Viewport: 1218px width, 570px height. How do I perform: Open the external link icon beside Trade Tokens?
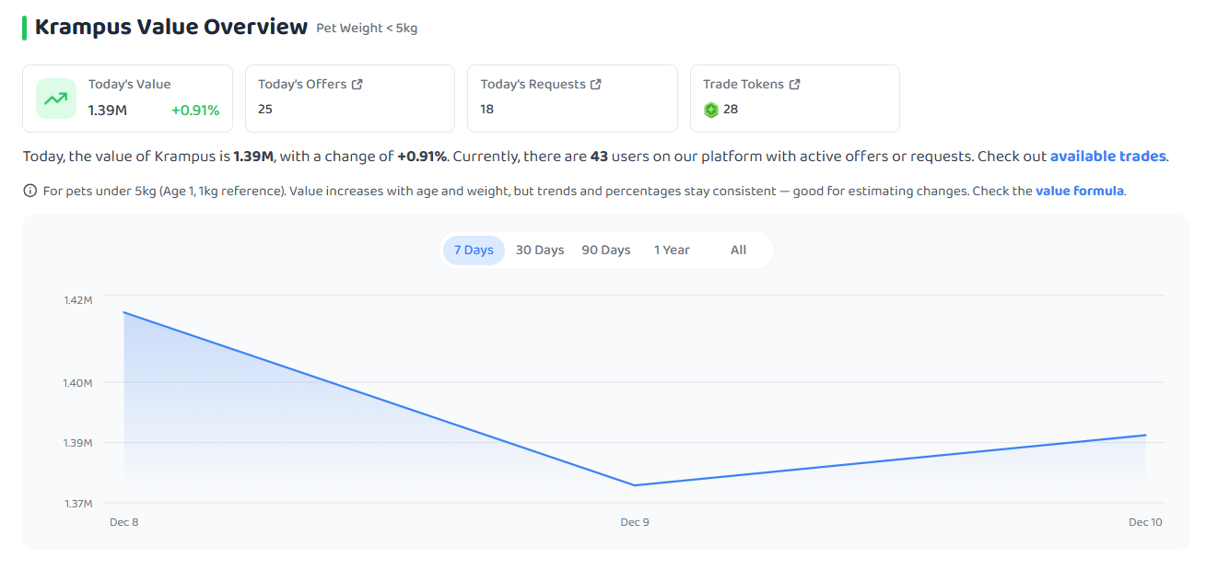(x=795, y=84)
